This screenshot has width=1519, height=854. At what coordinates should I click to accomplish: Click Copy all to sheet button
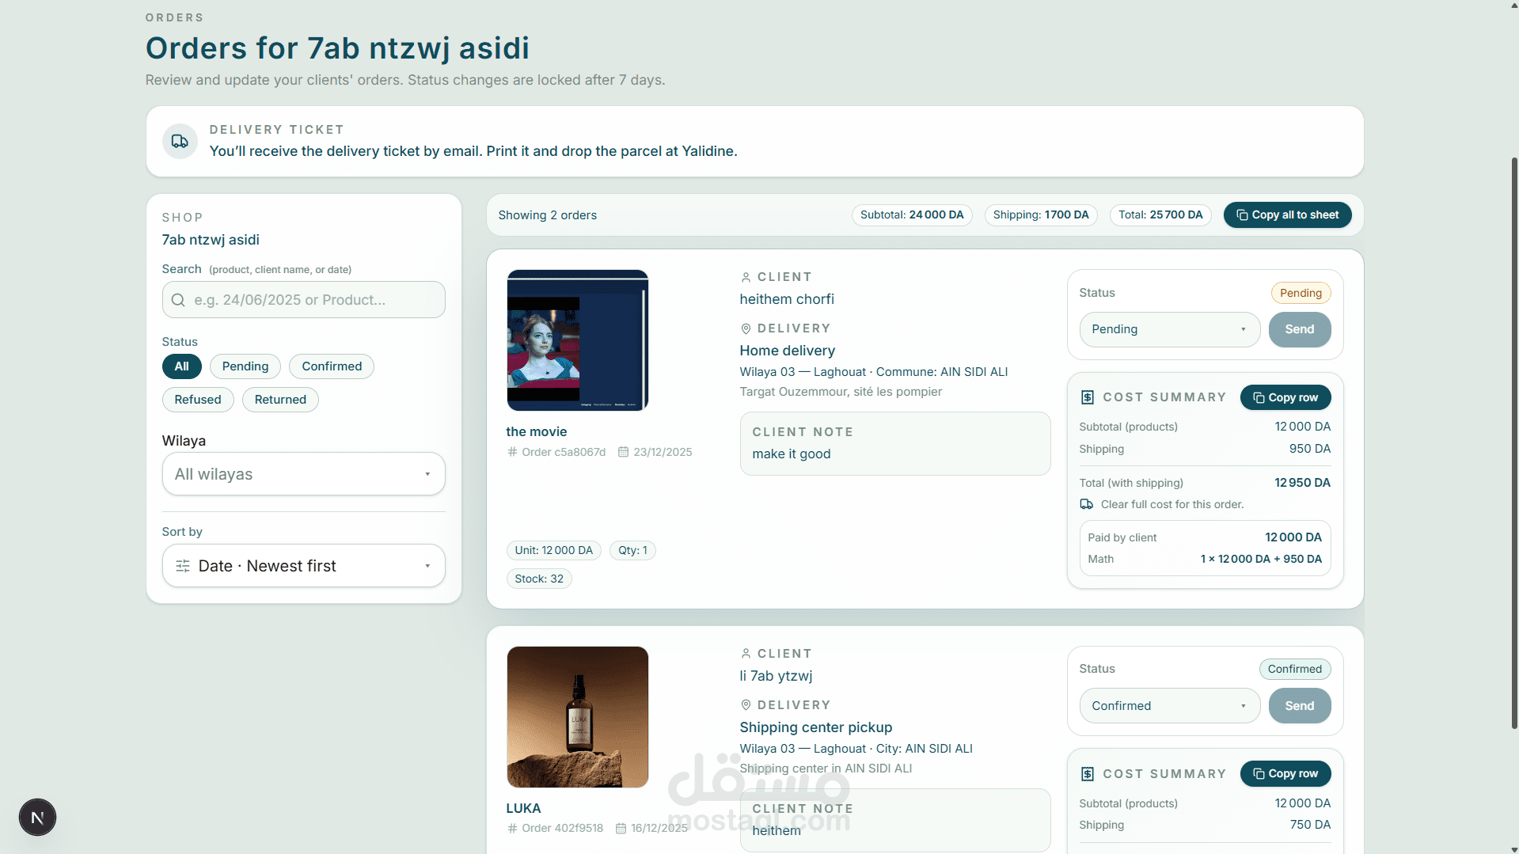click(1288, 215)
